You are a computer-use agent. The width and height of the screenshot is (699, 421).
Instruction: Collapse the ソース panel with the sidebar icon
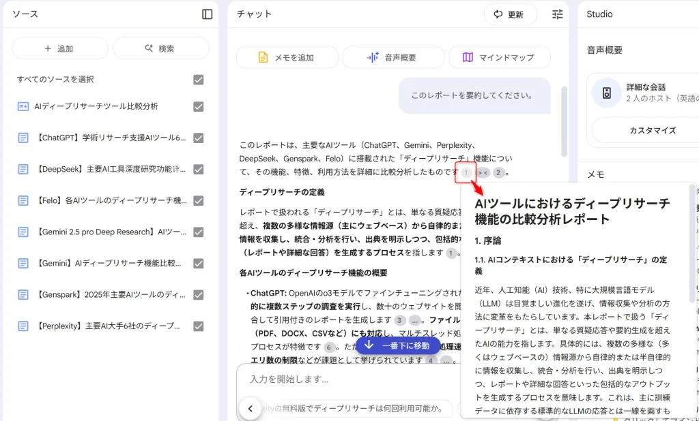tap(208, 14)
